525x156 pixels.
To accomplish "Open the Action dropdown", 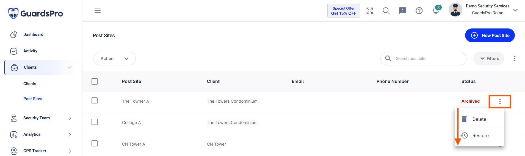I will [x=115, y=59].
